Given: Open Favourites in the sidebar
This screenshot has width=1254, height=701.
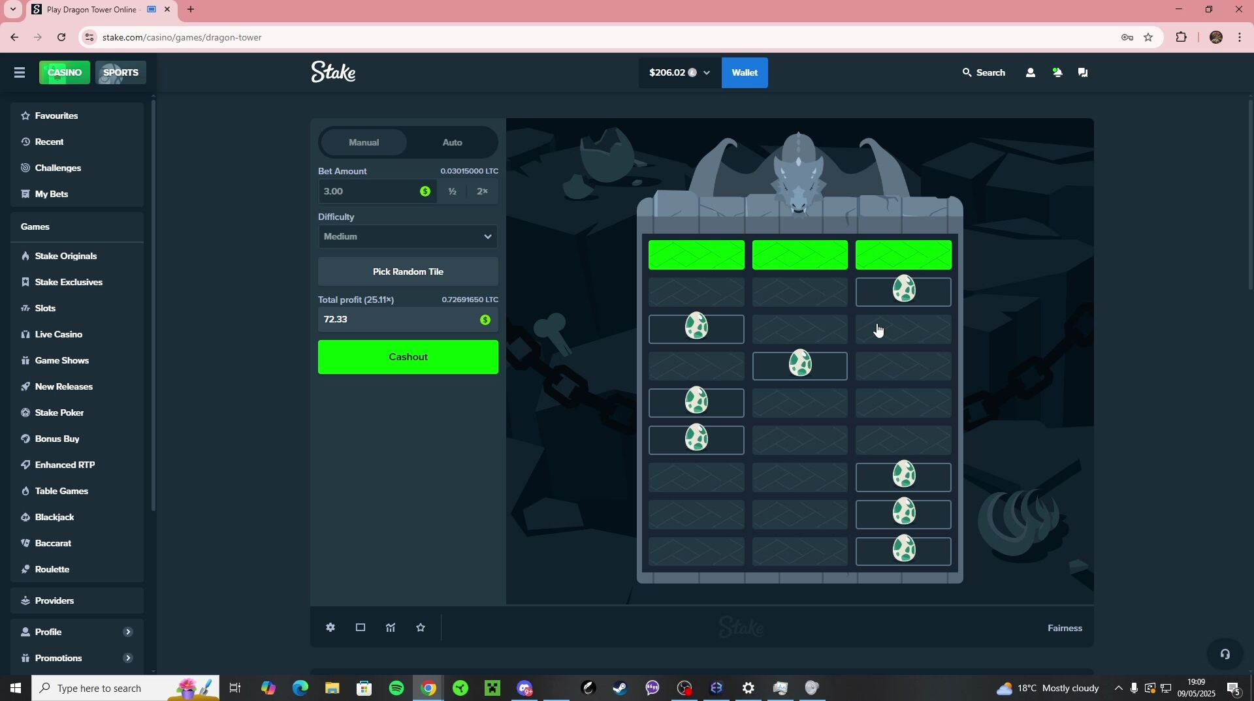Looking at the screenshot, I should point(77,116).
